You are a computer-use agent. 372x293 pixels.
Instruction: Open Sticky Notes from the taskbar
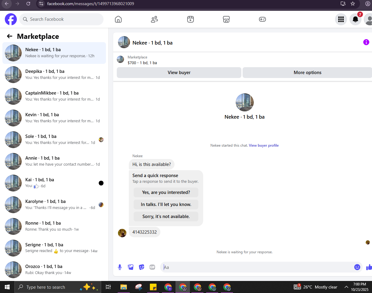[153, 287]
